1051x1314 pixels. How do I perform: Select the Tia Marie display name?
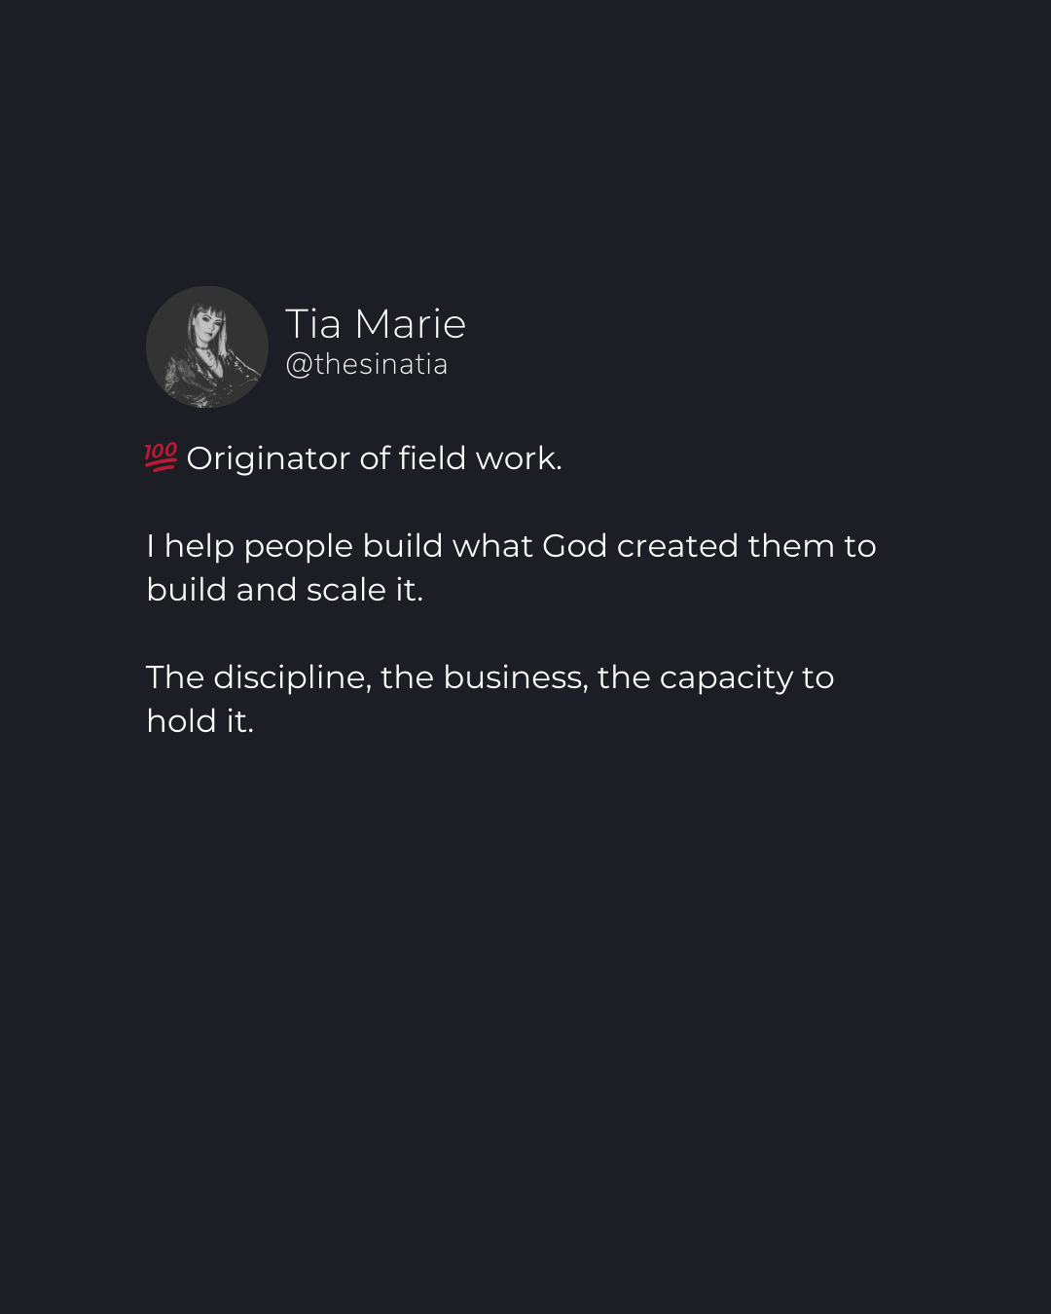pos(376,323)
